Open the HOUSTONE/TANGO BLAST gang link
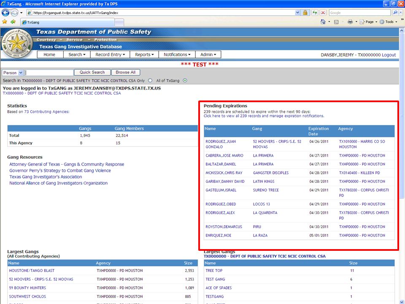This screenshot has width=405, height=304. pyautogui.click(x=32, y=271)
